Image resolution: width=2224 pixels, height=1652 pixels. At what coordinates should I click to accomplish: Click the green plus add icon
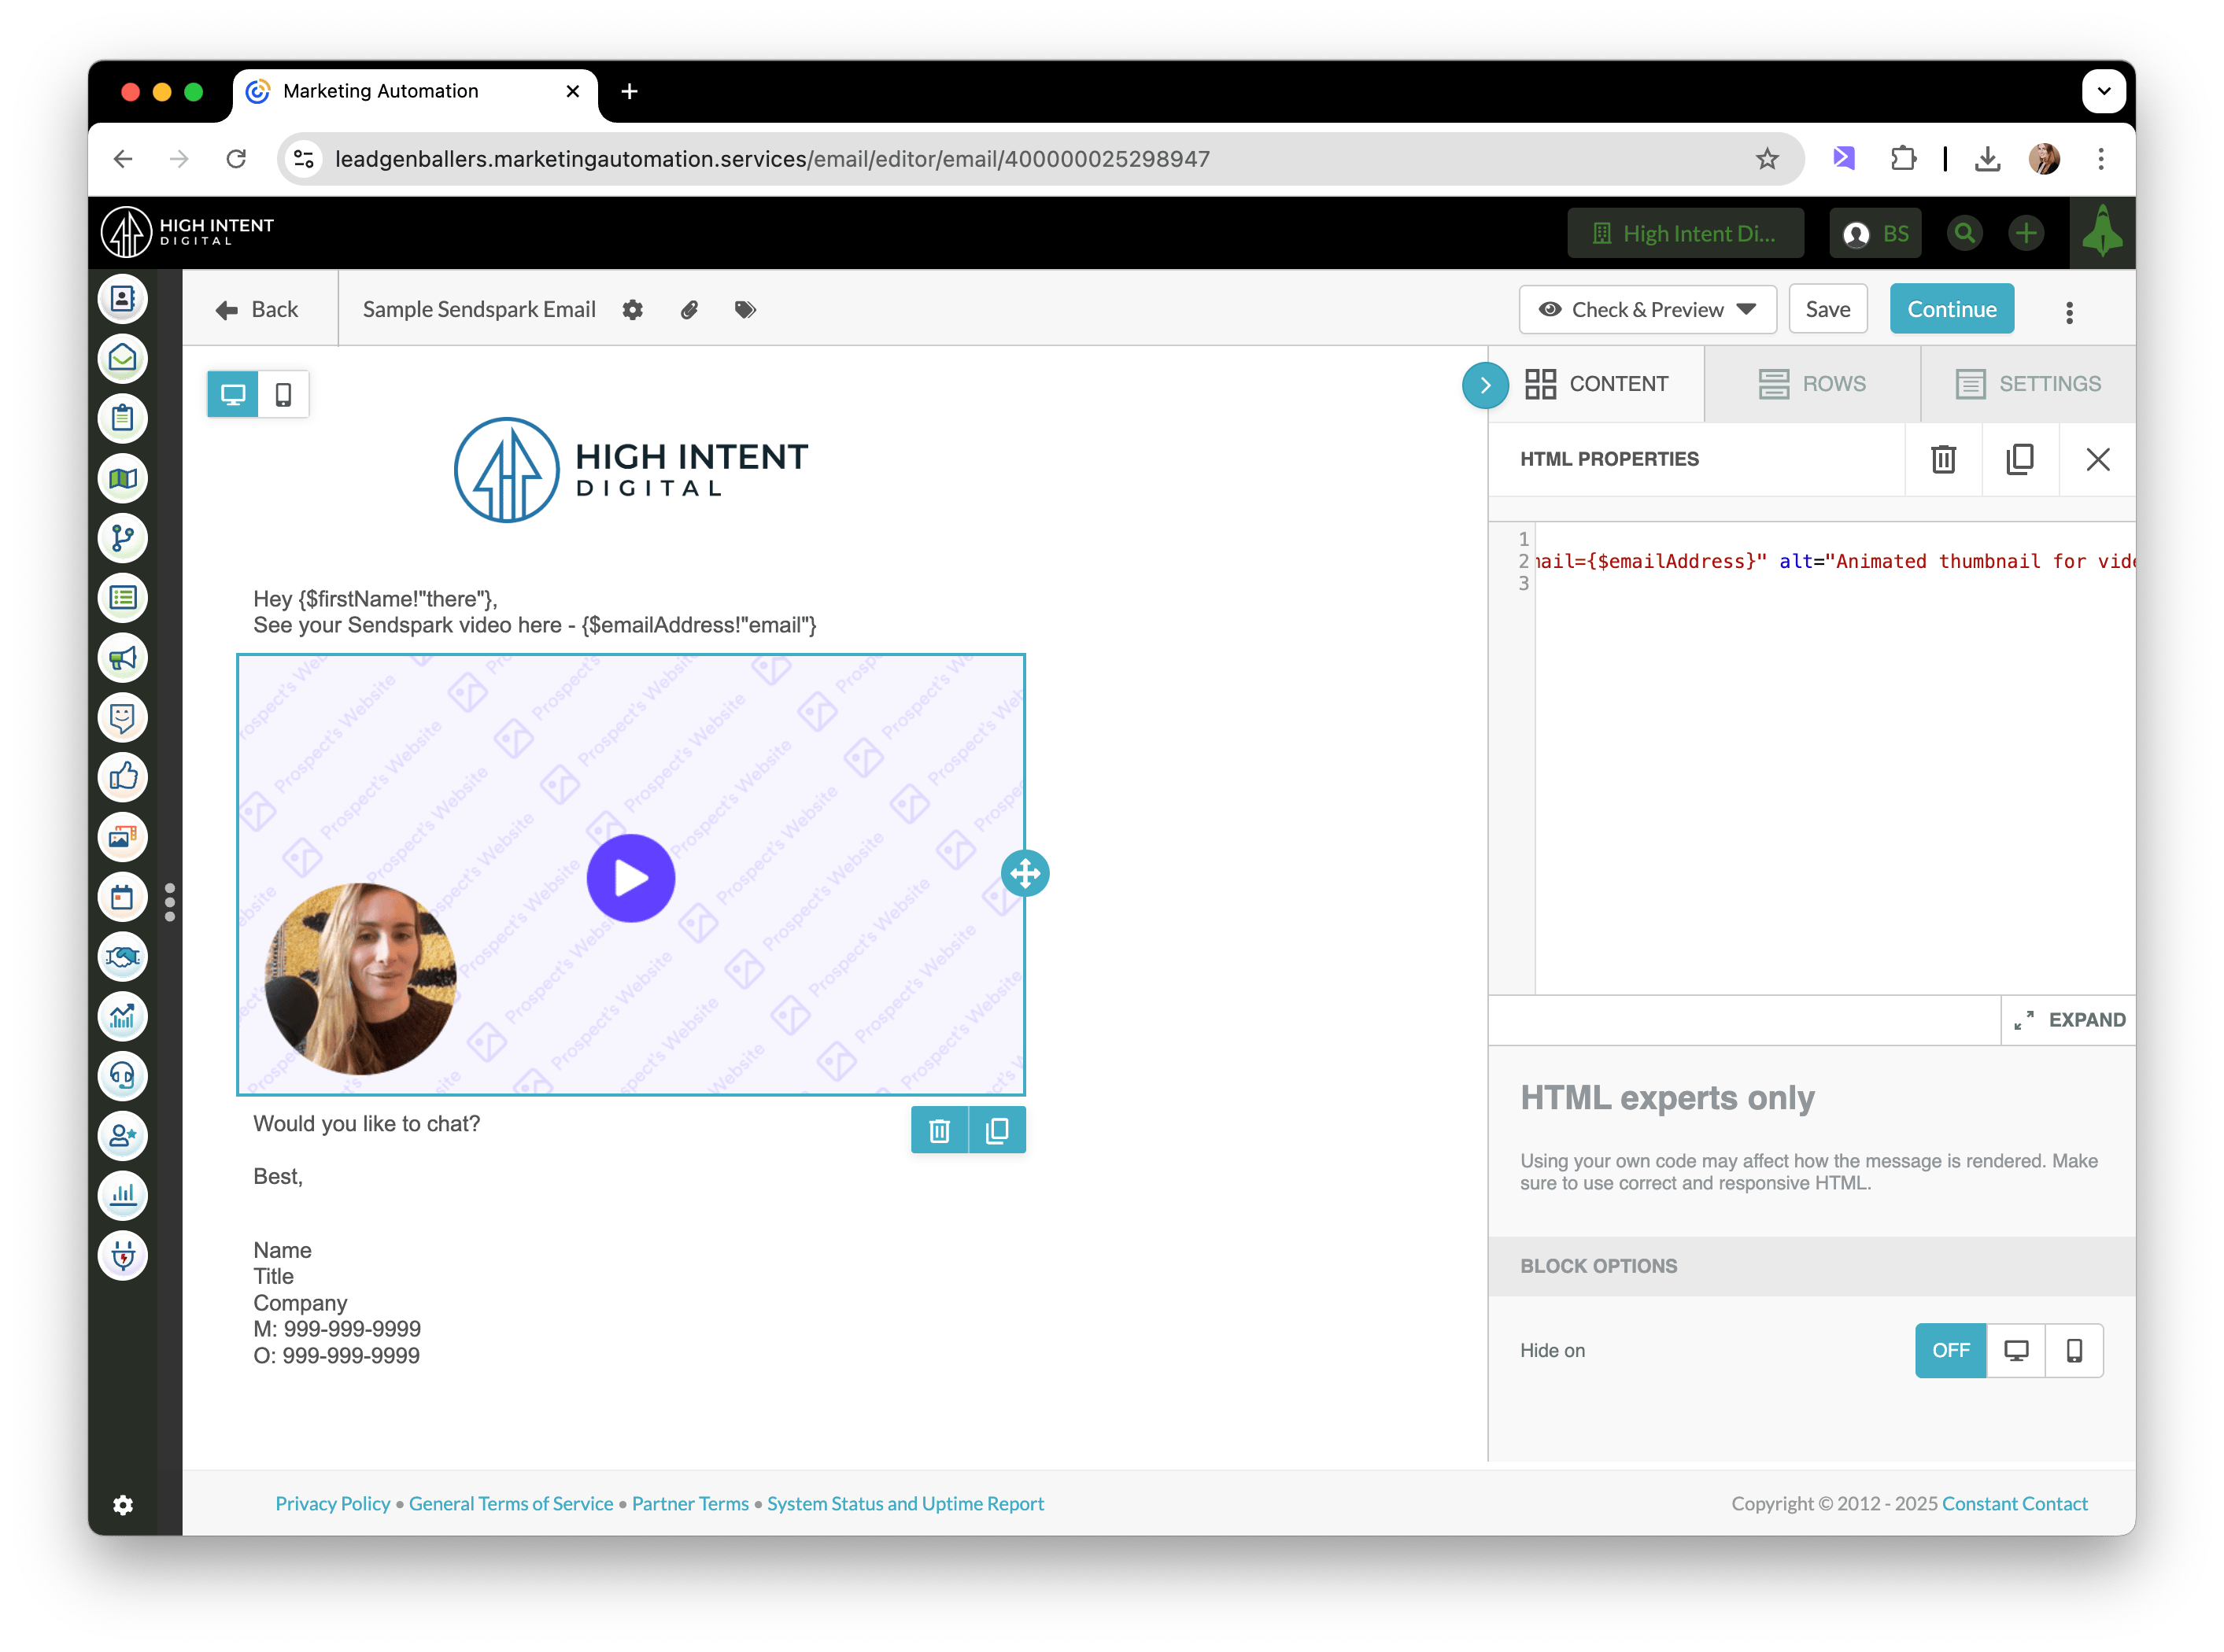point(2026,233)
